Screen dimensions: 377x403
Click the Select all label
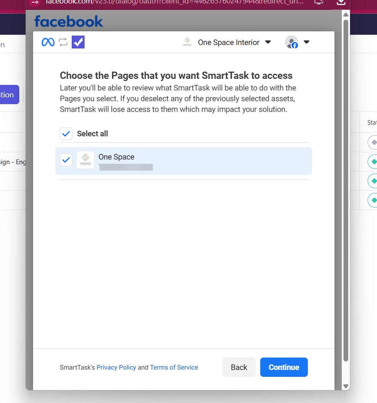tap(92, 134)
